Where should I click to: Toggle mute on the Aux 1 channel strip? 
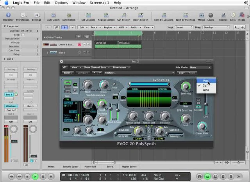[x=32, y=161]
